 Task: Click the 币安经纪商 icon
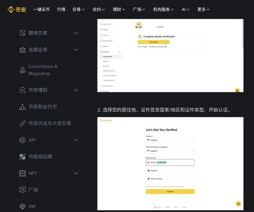(22, 157)
